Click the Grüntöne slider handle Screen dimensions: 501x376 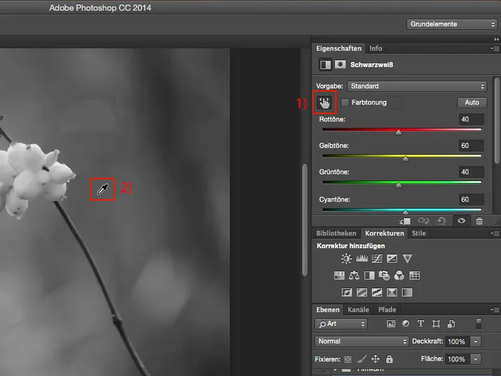pos(398,184)
